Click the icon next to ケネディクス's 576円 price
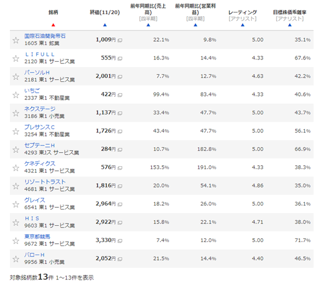Viewport: 322px width, 284px height. pos(120,168)
